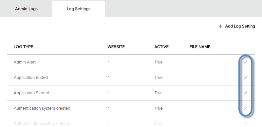Edit the Application Ended log setting
This screenshot has height=127, width=262.
(x=245, y=78)
